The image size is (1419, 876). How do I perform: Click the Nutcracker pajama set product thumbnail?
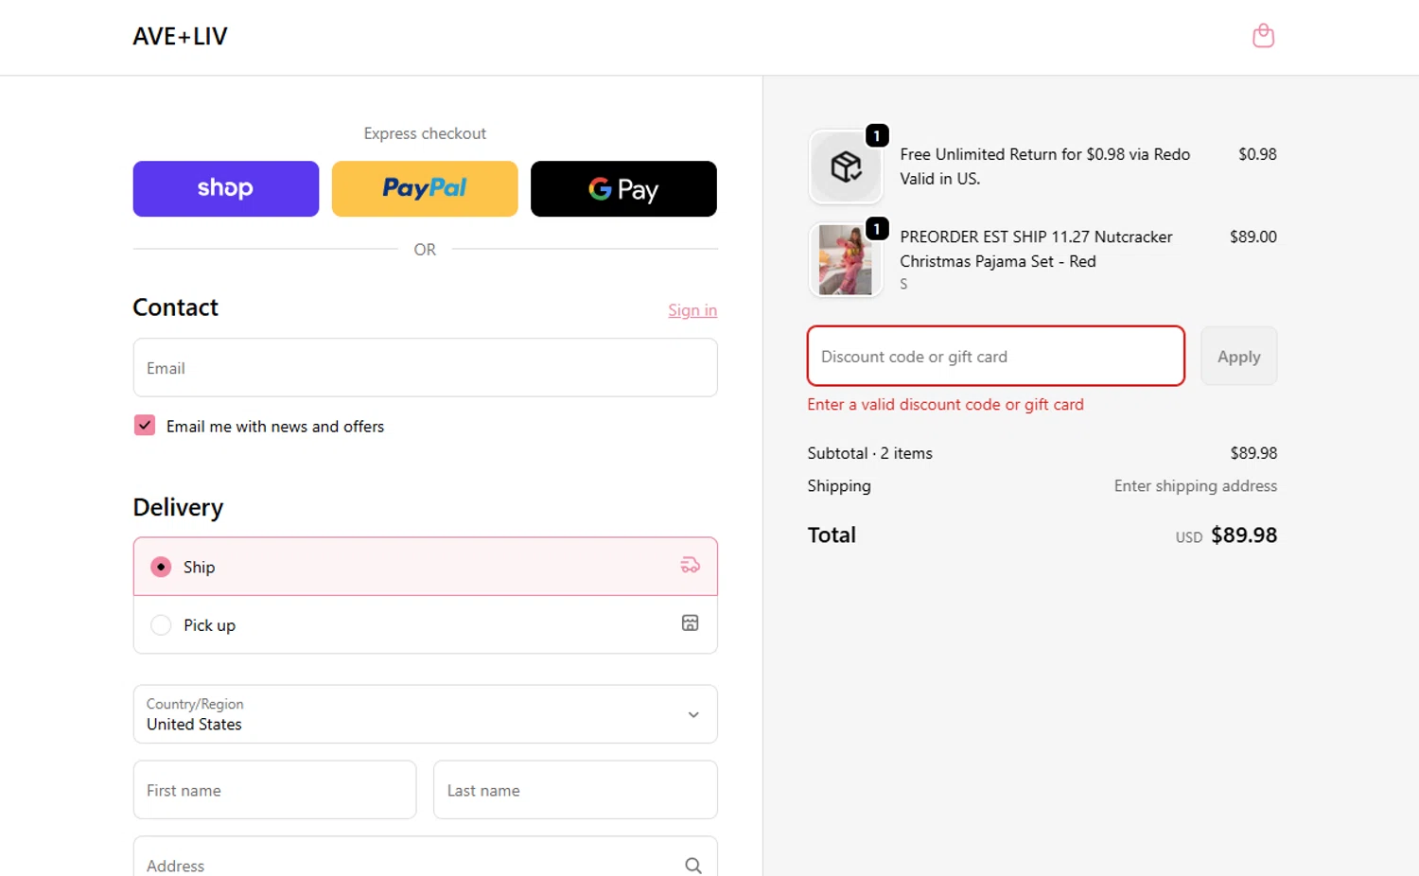(x=846, y=260)
